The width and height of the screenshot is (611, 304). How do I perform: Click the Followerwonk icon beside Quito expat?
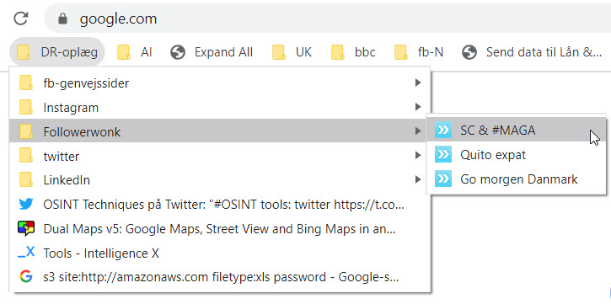coord(443,155)
